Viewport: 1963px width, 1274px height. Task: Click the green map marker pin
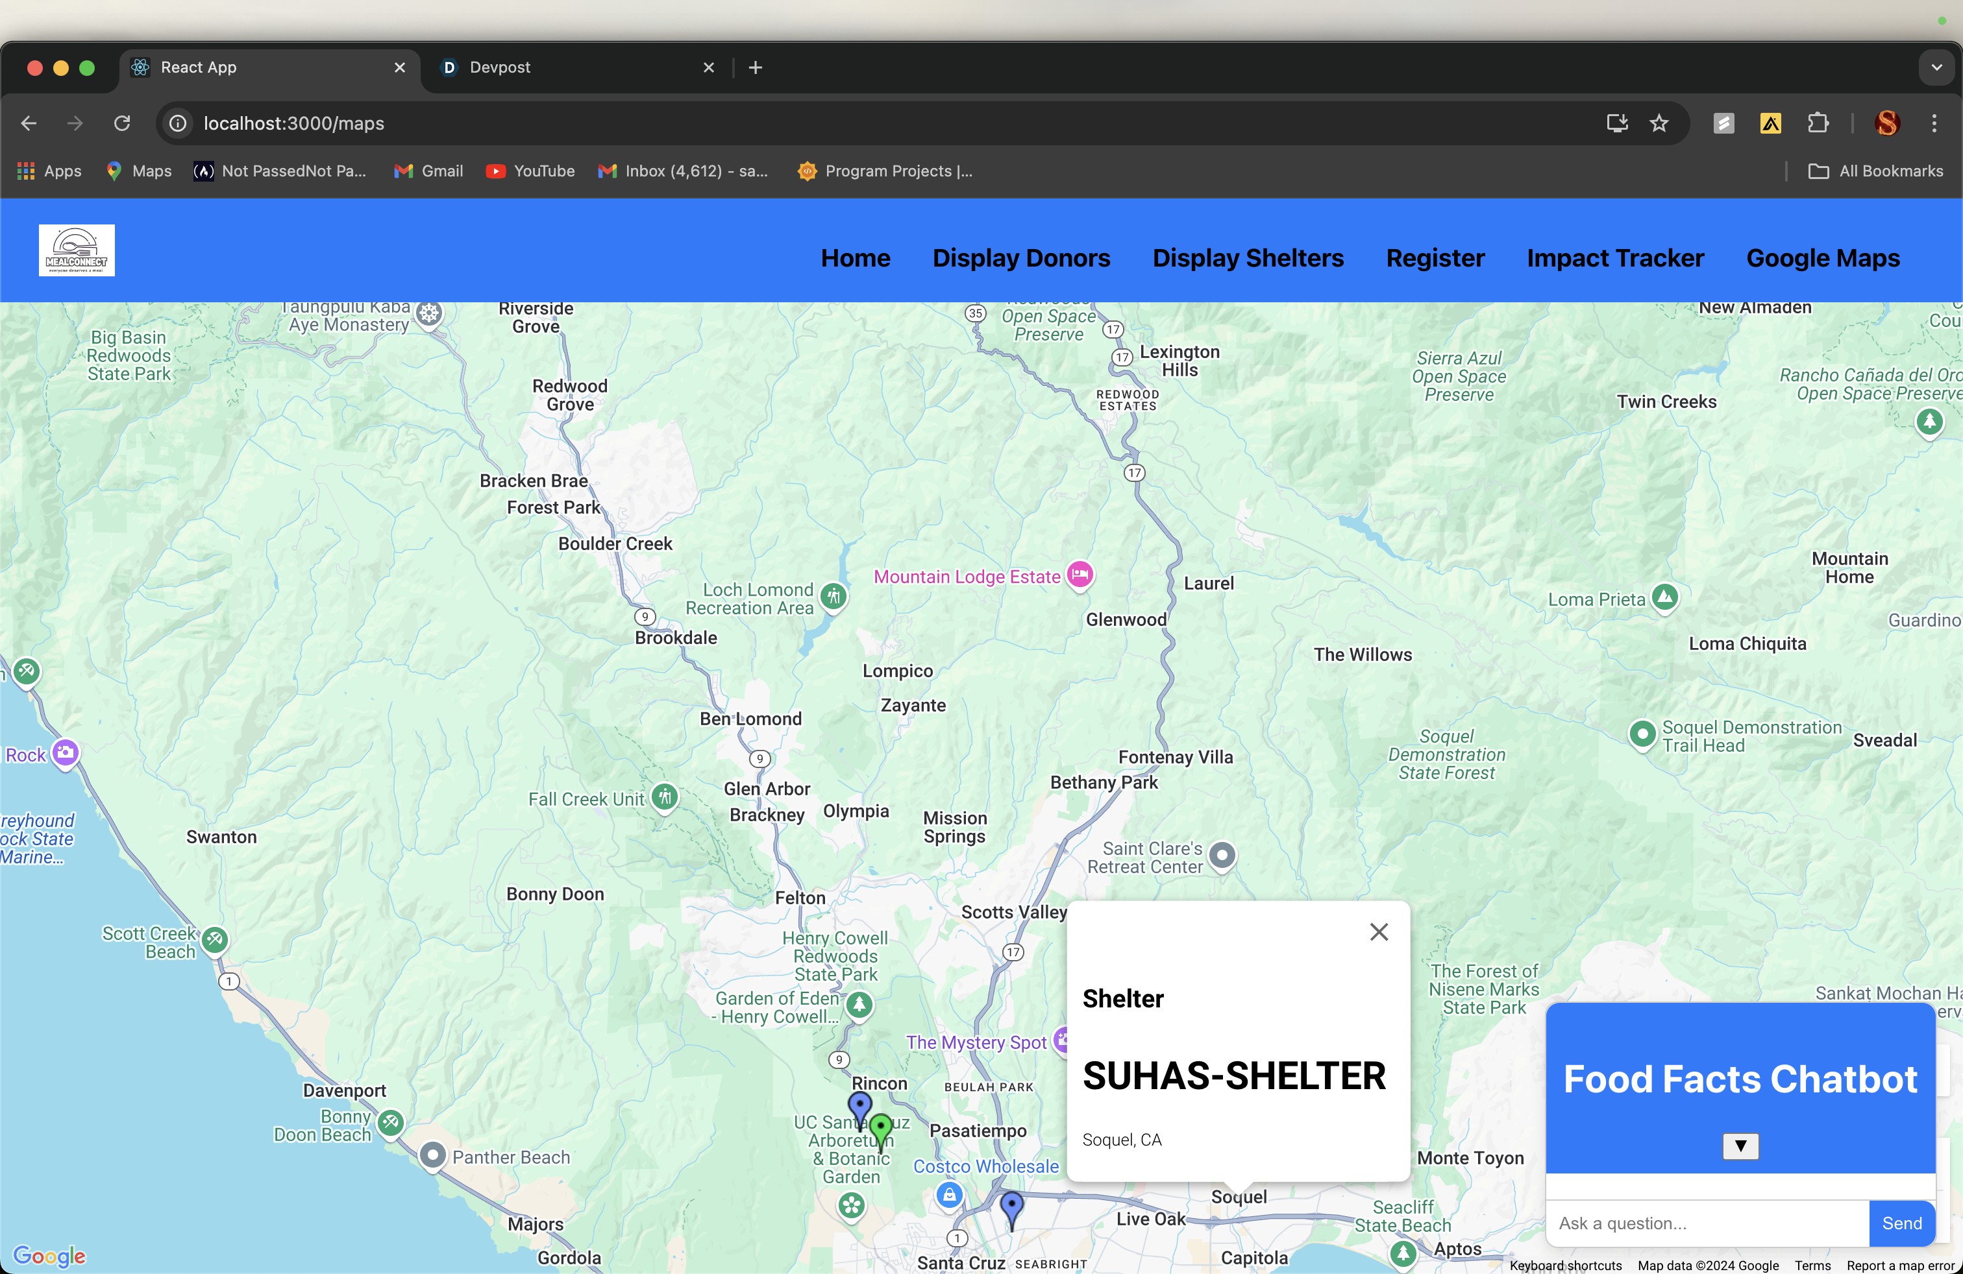point(880,1128)
